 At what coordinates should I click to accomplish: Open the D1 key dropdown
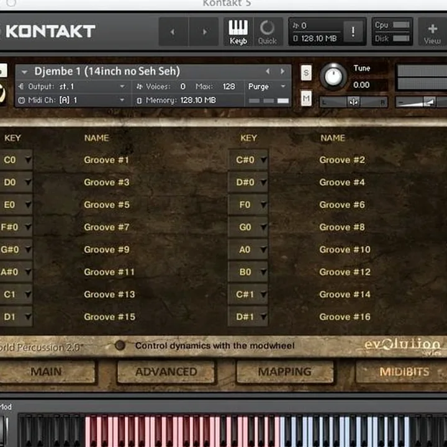[x=16, y=317]
